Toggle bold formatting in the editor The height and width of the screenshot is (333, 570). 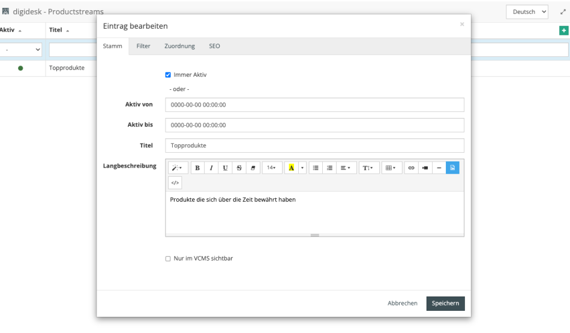coord(197,168)
